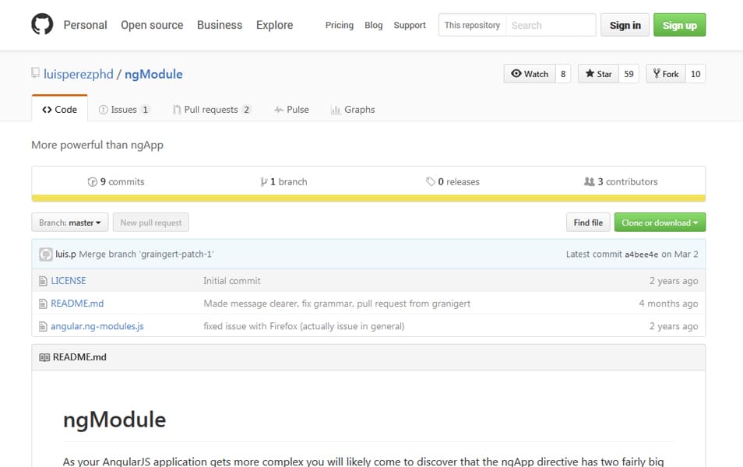Image resolution: width=743 pixels, height=467 pixels.
Task: Fork the ngModule repository
Action: pyautogui.click(x=666, y=74)
